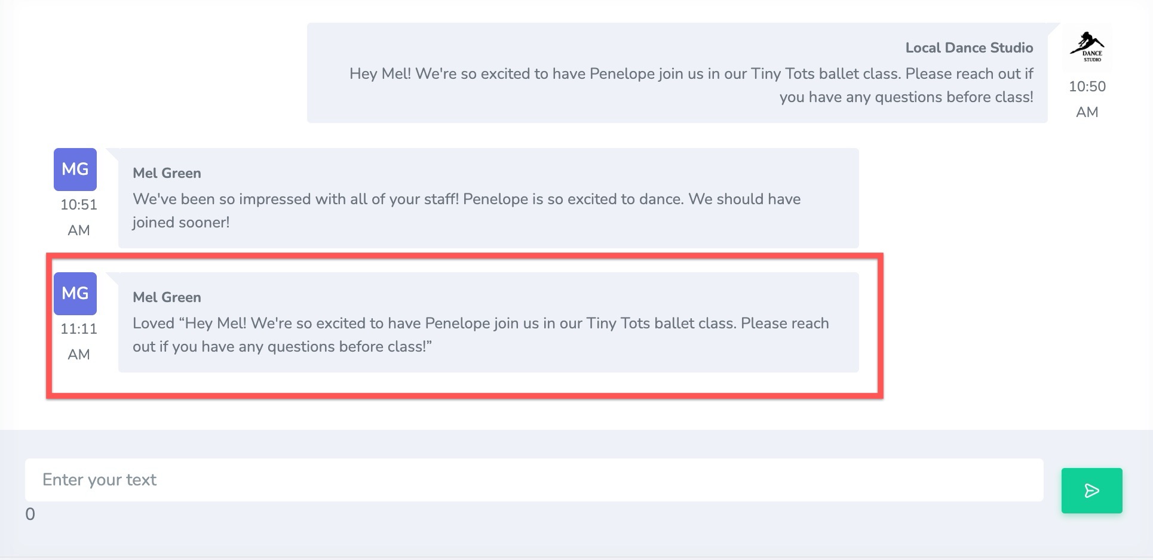Click the Local Dance Studio sender name
The height and width of the screenshot is (560, 1153).
[x=969, y=48]
